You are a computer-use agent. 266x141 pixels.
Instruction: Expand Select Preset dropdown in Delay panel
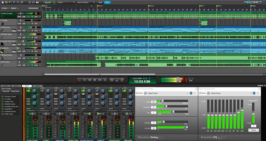click(x=168, y=93)
